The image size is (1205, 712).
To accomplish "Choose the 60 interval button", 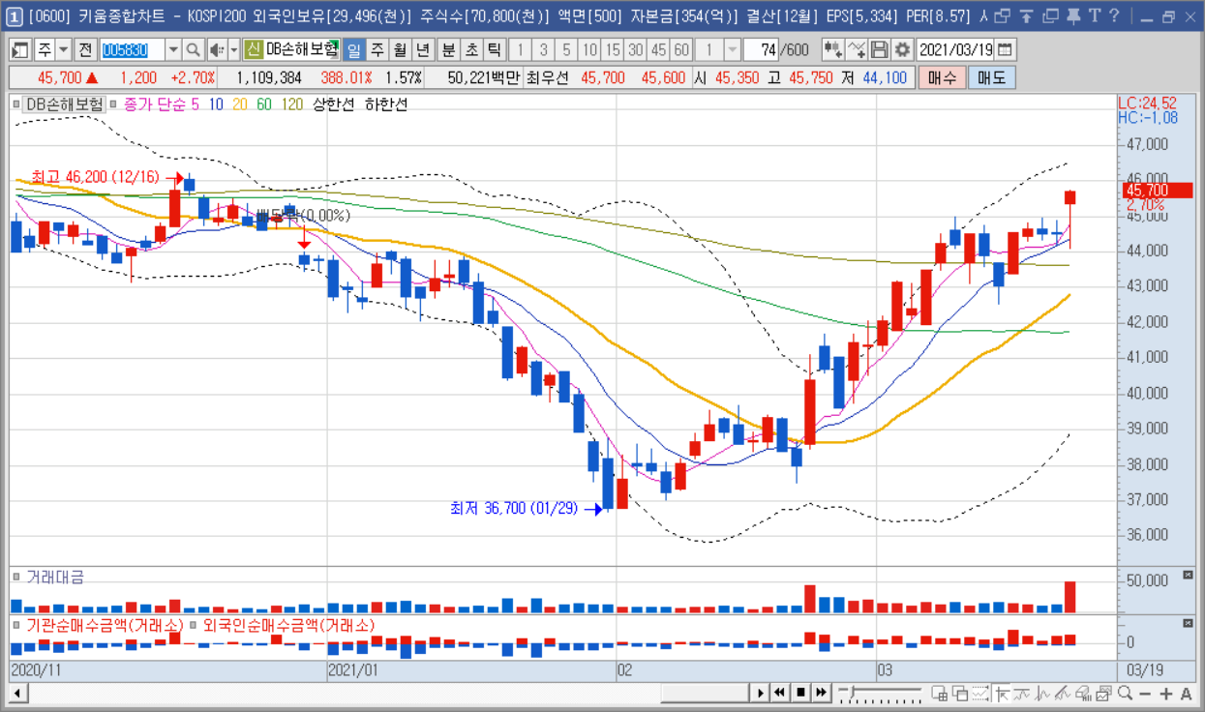I will pos(681,49).
